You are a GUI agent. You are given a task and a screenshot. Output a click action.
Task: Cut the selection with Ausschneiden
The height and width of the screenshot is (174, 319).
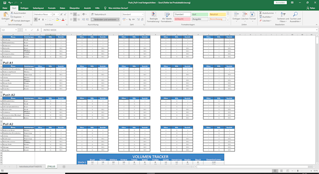tap(18, 13)
